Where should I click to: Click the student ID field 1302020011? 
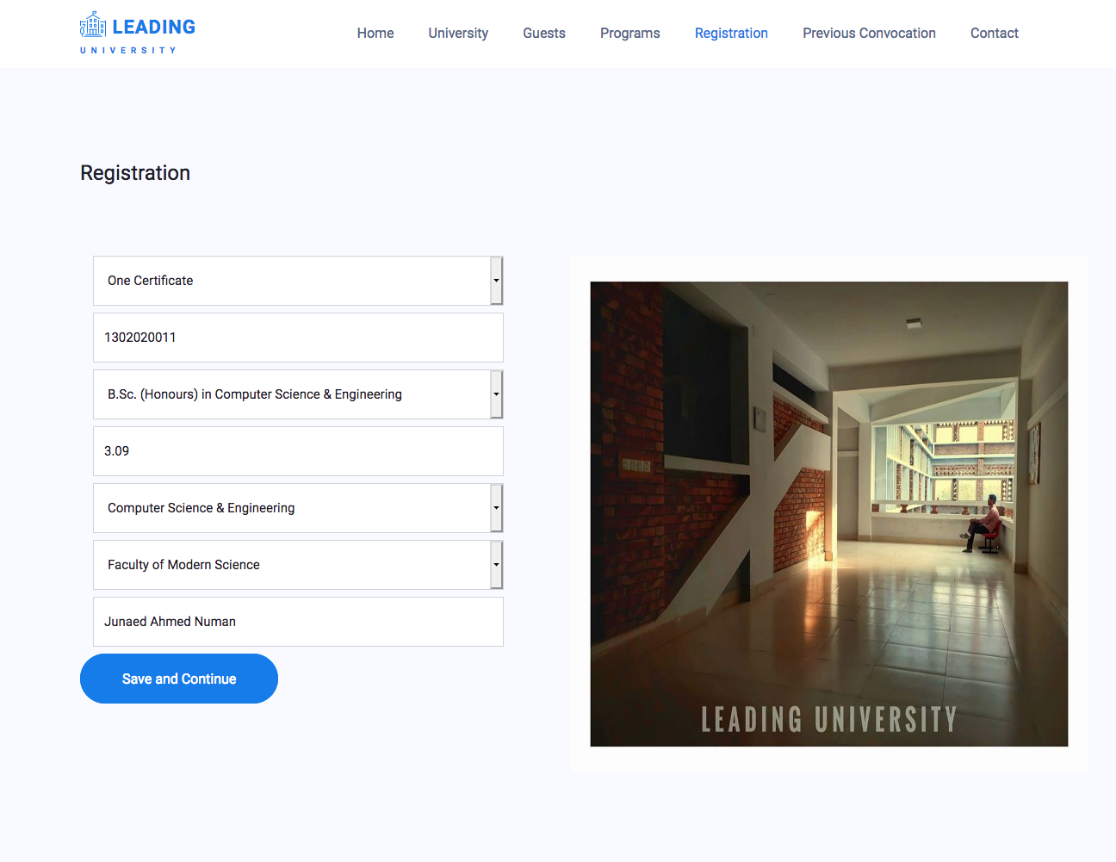[298, 338]
